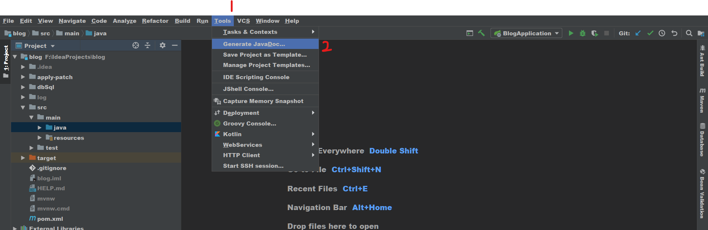Image resolution: width=708 pixels, height=230 pixels.
Task: Expand the apply-patch folder
Action: [23, 77]
